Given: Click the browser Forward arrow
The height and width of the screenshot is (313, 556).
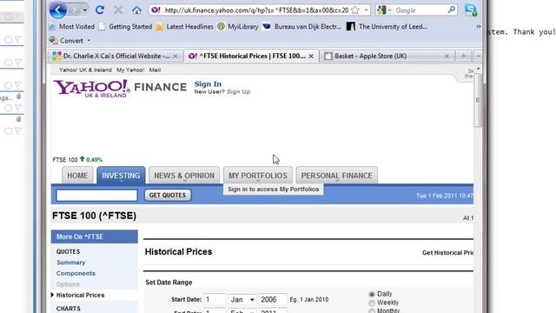Looking at the screenshot, I should (75, 10).
